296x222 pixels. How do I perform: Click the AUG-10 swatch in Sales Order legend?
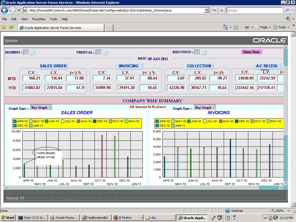(79, 121)
